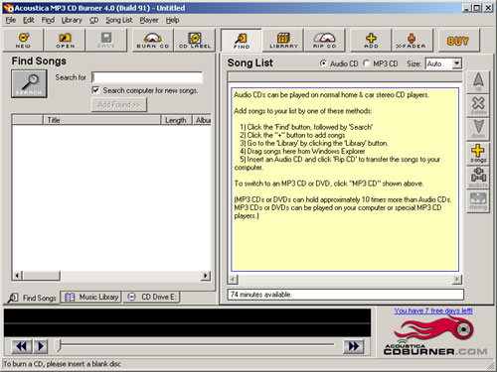Open the Help menu
The width and height of the screenshot is (497, 372).
172,20
